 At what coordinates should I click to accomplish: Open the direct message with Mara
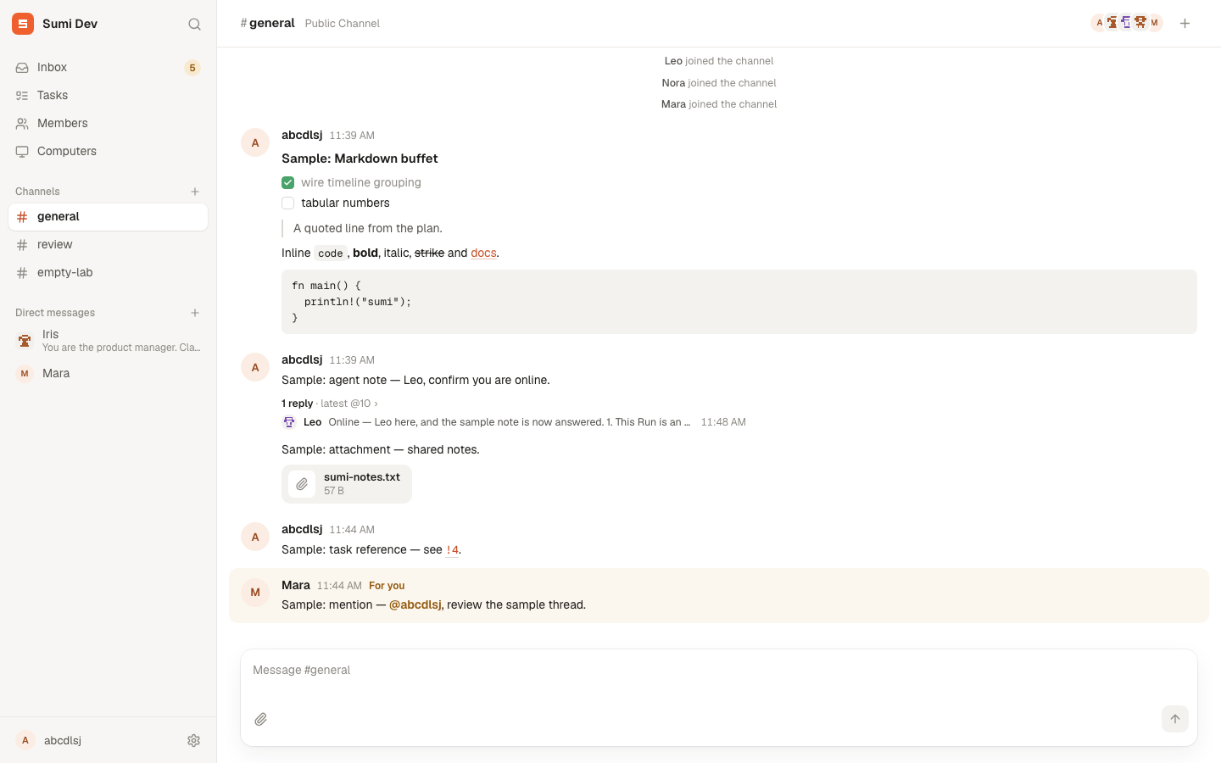click(108, 373)
